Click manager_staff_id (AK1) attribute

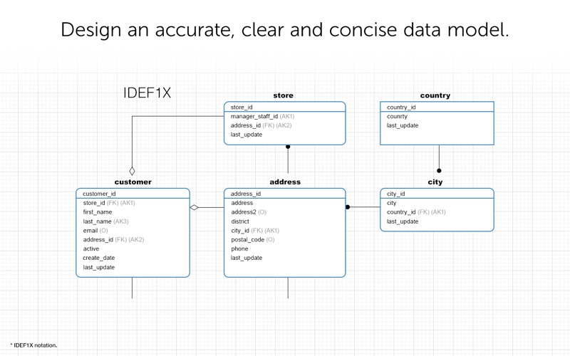[262, 116]
